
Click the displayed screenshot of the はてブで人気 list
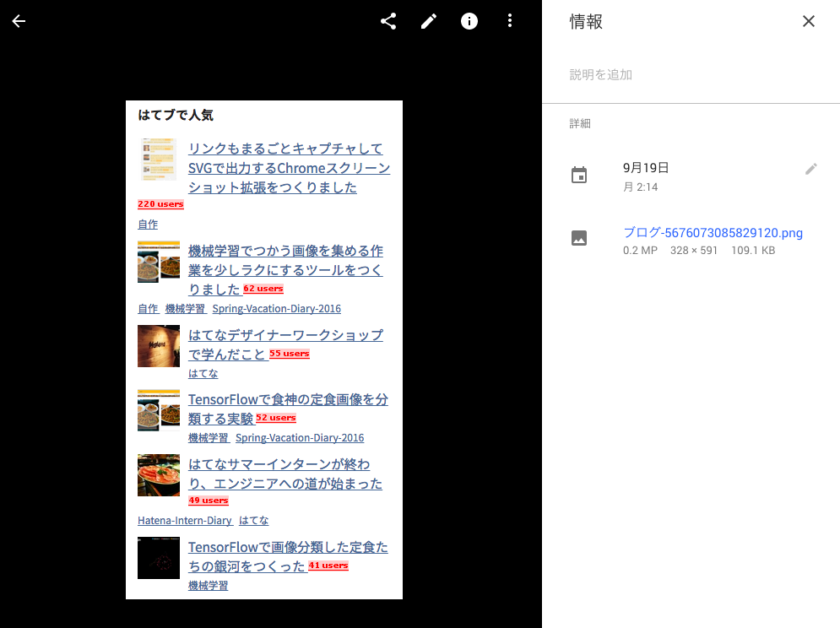tap(264, 350)
